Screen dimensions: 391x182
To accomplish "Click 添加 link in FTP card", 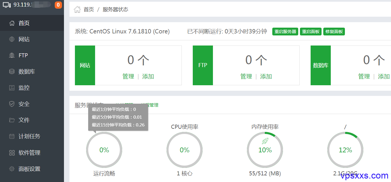I will pos(266,76).
